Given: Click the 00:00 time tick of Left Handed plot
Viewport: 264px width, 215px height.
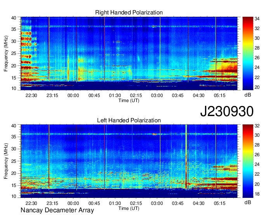Looking at the screenshot, I should click(73, 203).
